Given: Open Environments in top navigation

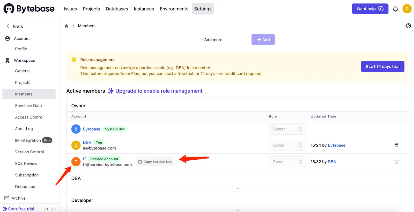Looking at the screenshot, I should tap(174, 9).
